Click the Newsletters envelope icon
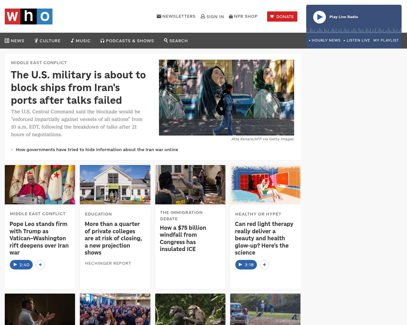The image size is (407, 325). [159, 16]
